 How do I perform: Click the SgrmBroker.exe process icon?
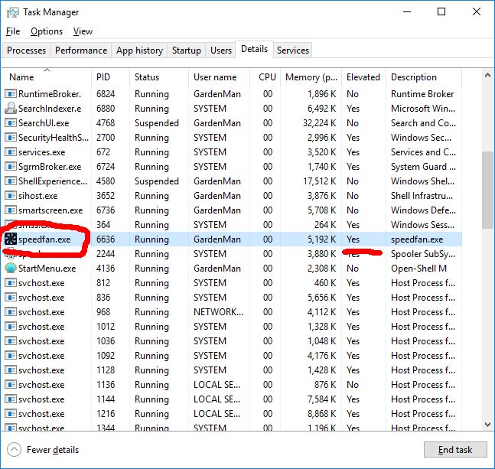point(11,166)
